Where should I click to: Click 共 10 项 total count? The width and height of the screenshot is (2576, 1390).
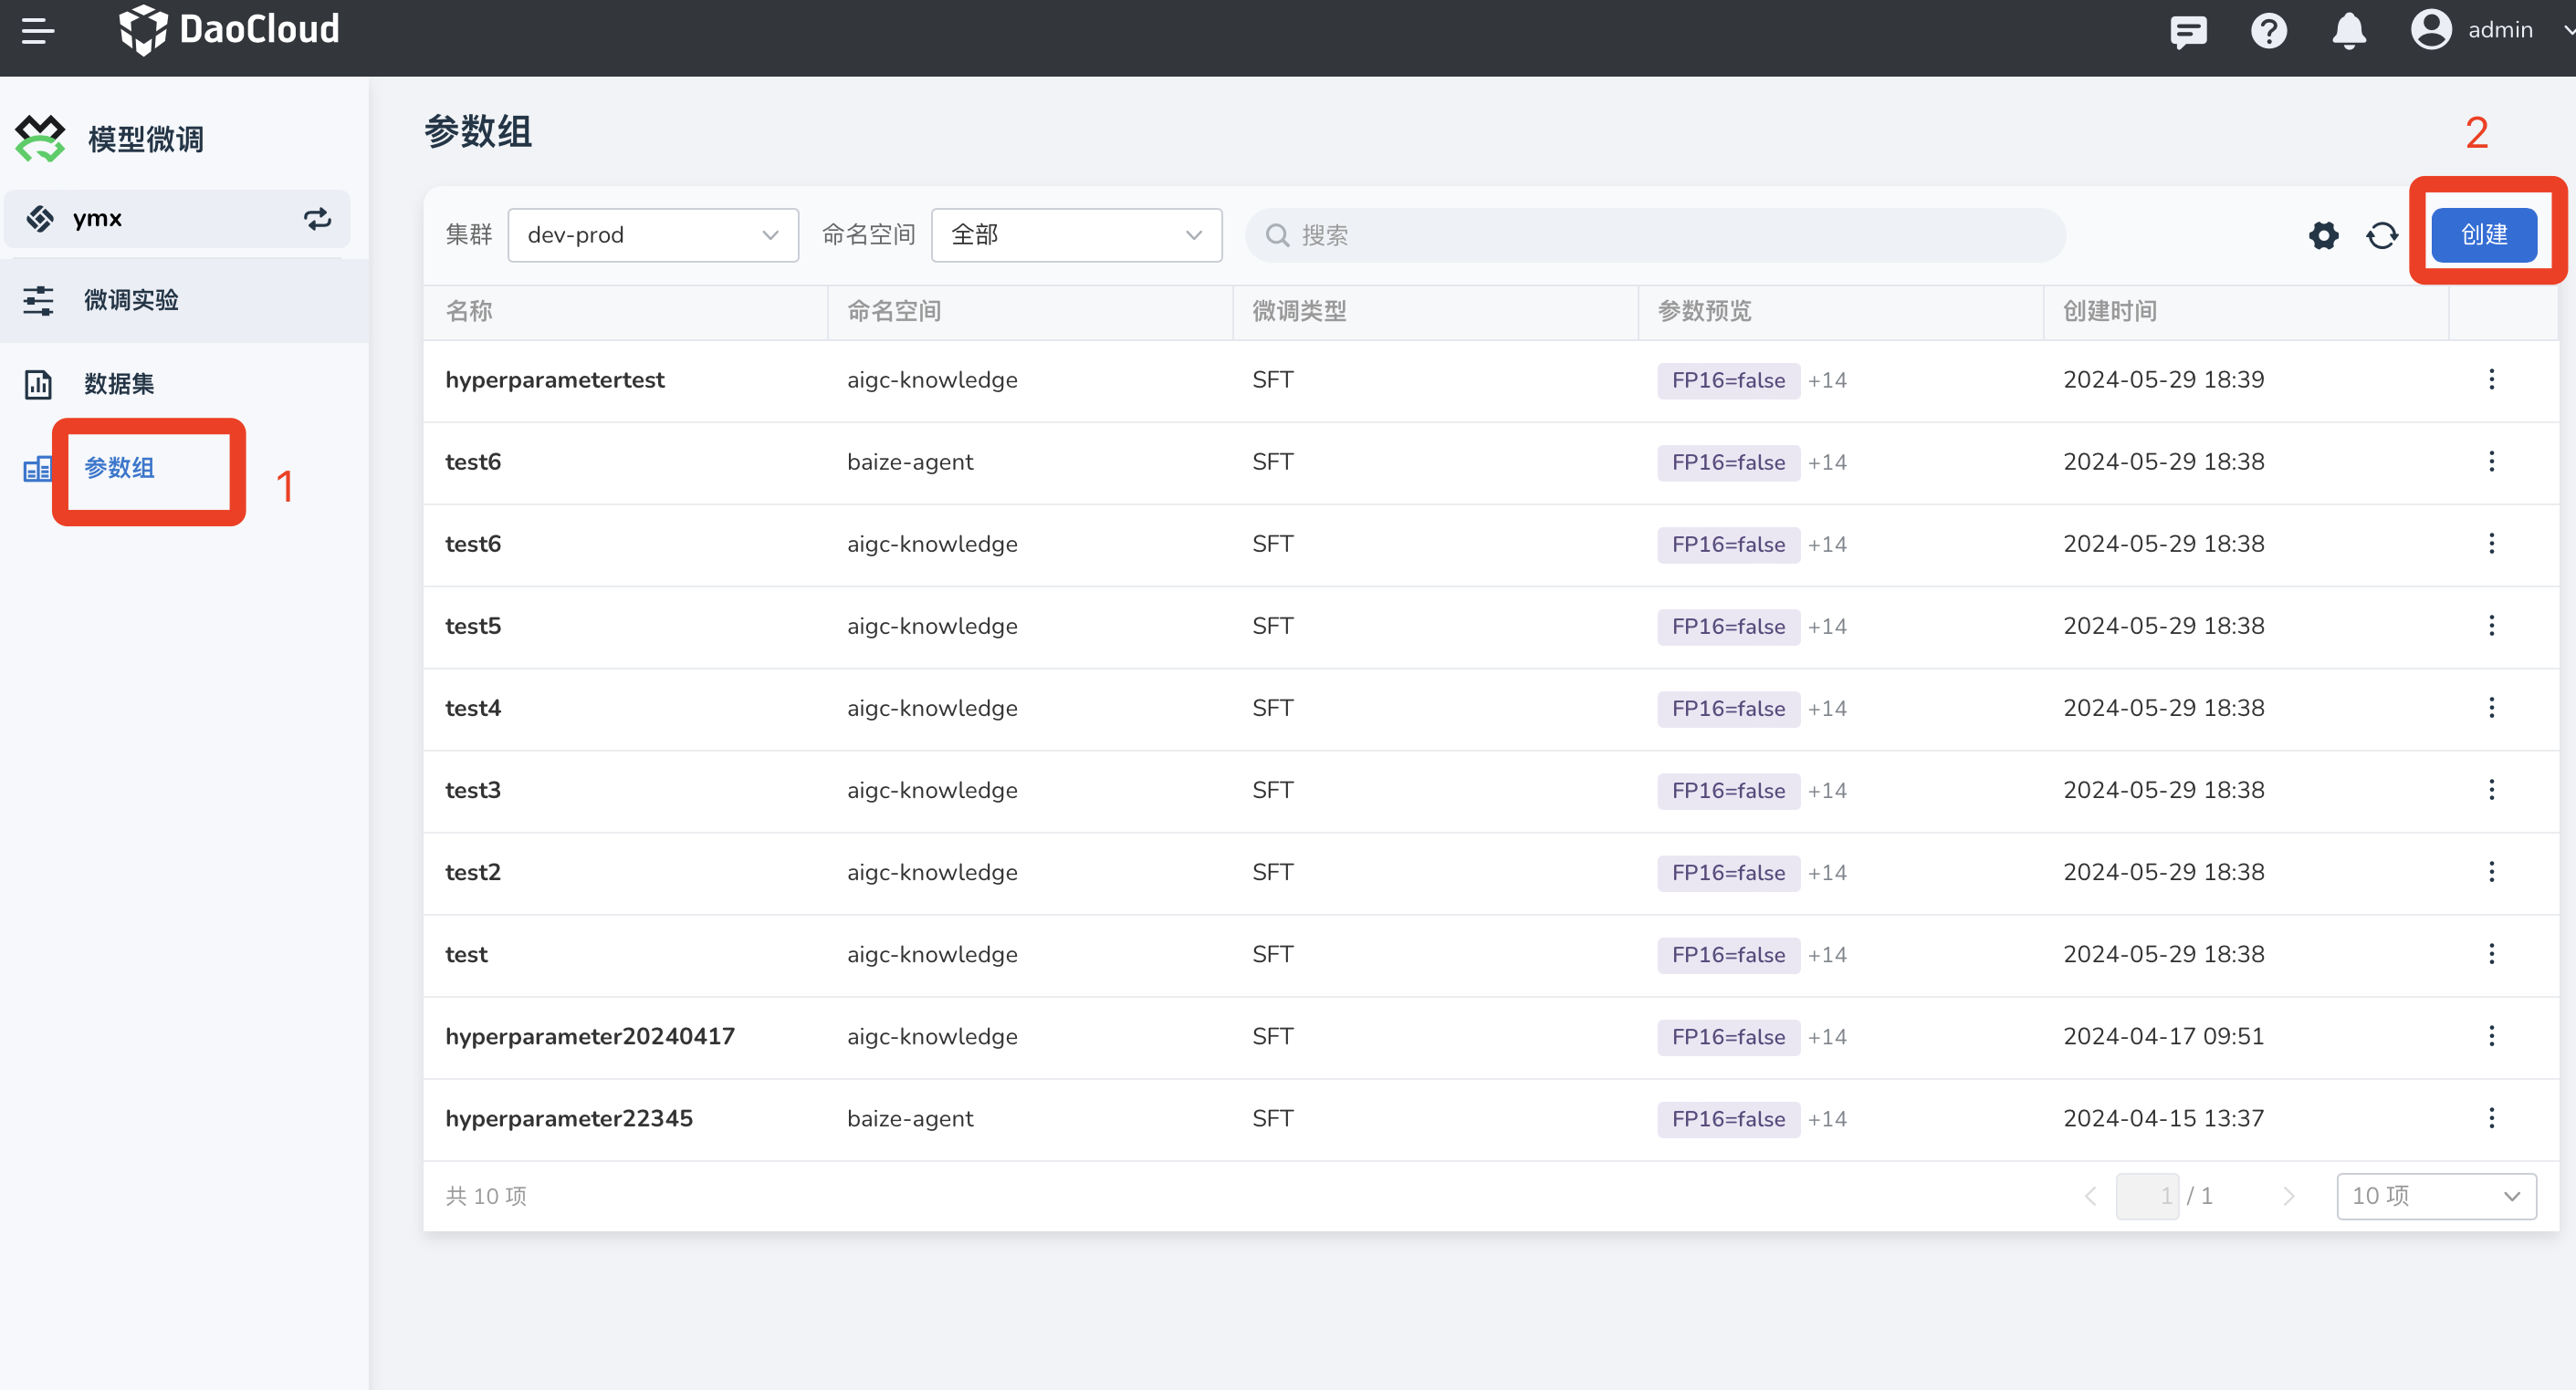[x=486, y=1196]
